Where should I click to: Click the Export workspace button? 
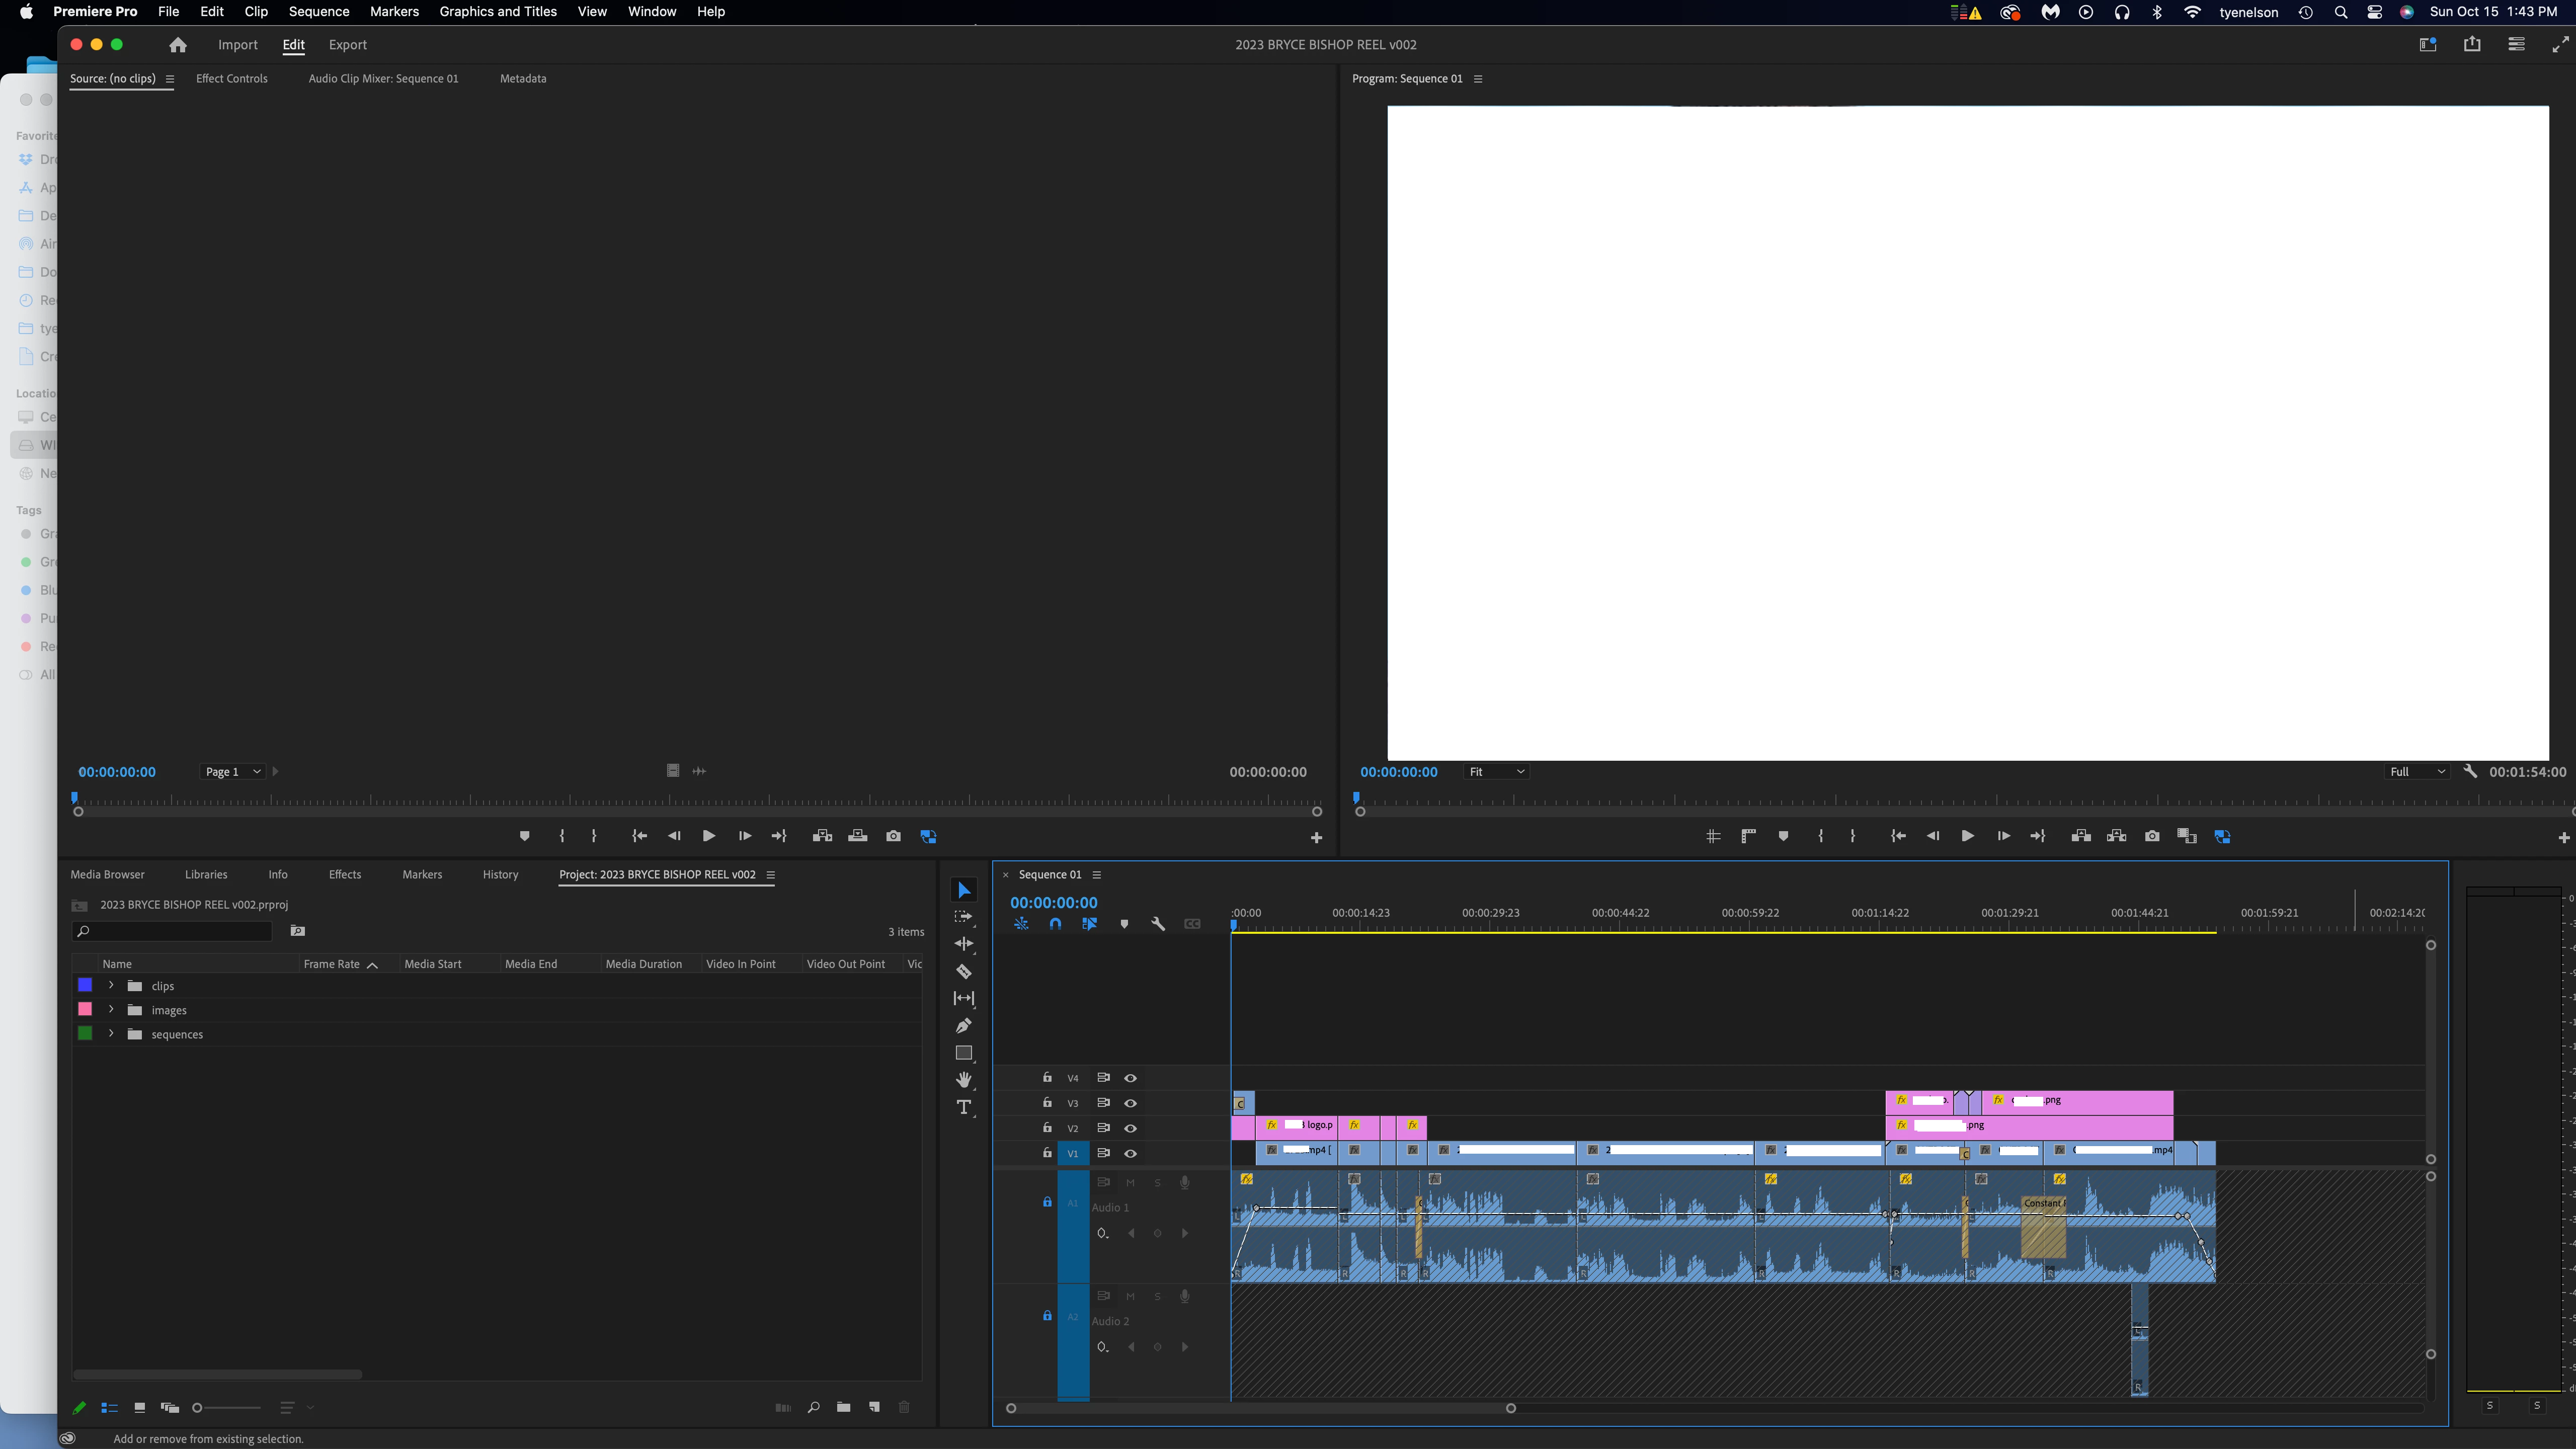[x=347, y=45]
